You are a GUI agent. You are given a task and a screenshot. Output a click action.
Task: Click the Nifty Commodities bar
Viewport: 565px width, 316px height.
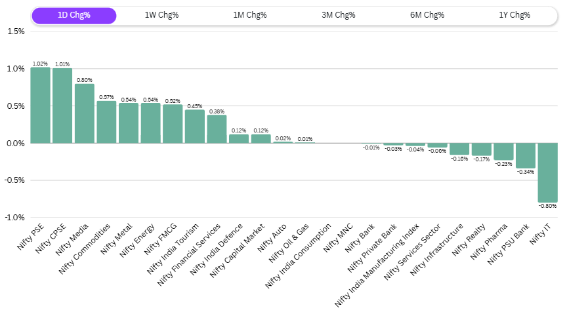tap(106, 122)
